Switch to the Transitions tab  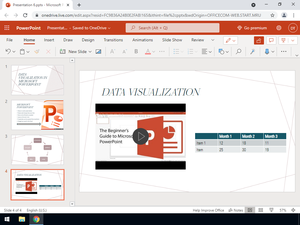pyautogui.click(x=113, y=40)
